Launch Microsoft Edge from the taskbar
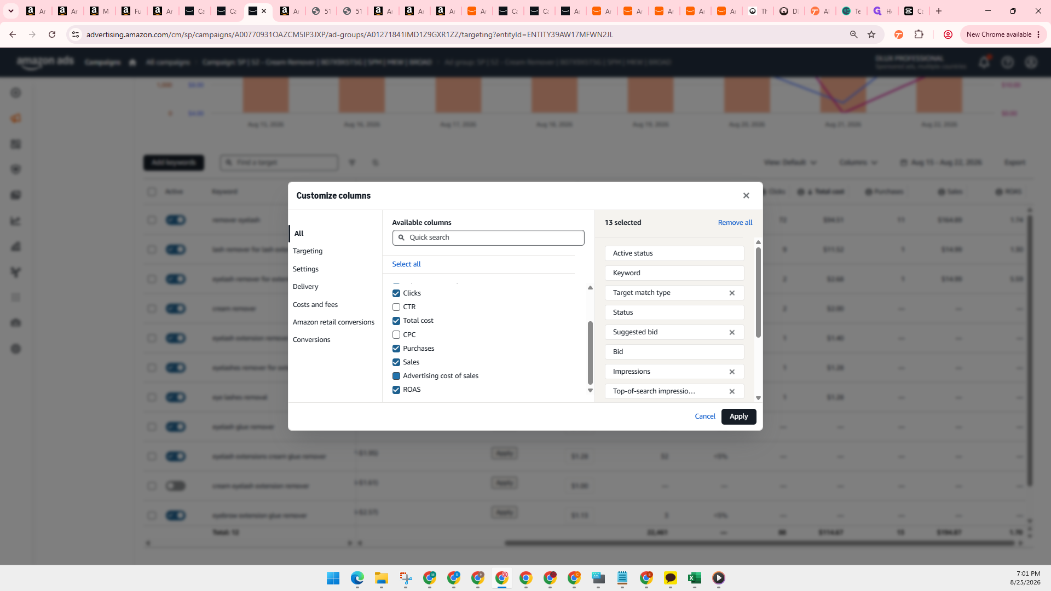 pos(357,578)
